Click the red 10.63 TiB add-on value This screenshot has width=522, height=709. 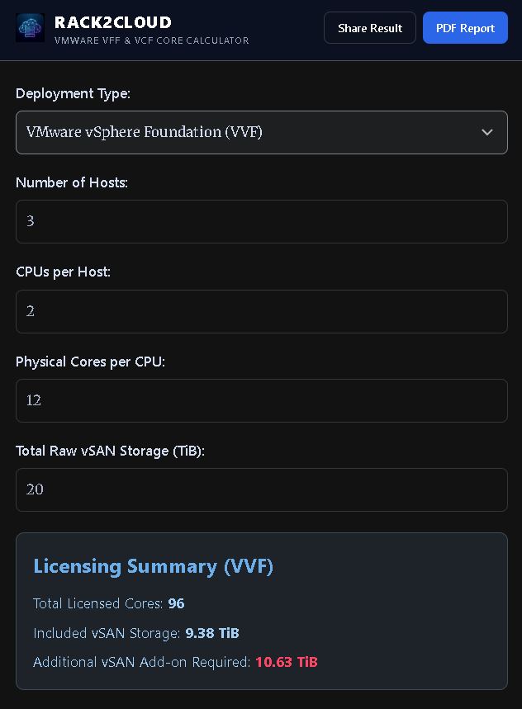point(286,662)
